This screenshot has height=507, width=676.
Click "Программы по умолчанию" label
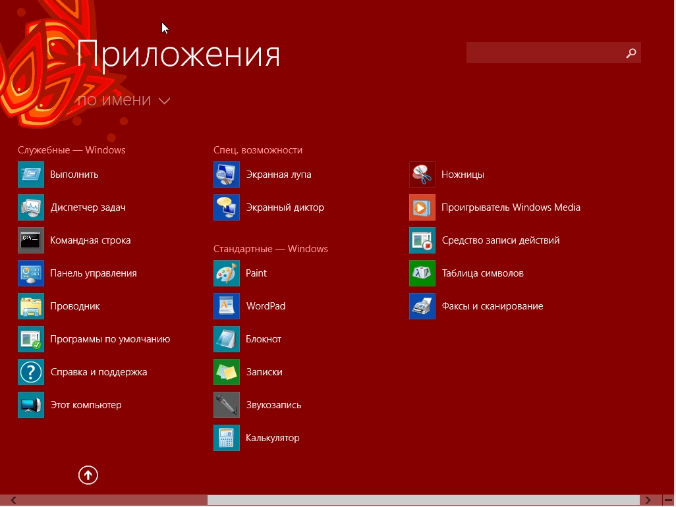[x=110, y=340]
